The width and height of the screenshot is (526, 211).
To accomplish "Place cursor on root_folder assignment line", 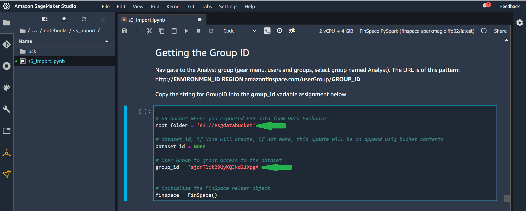I will point(205,125).
